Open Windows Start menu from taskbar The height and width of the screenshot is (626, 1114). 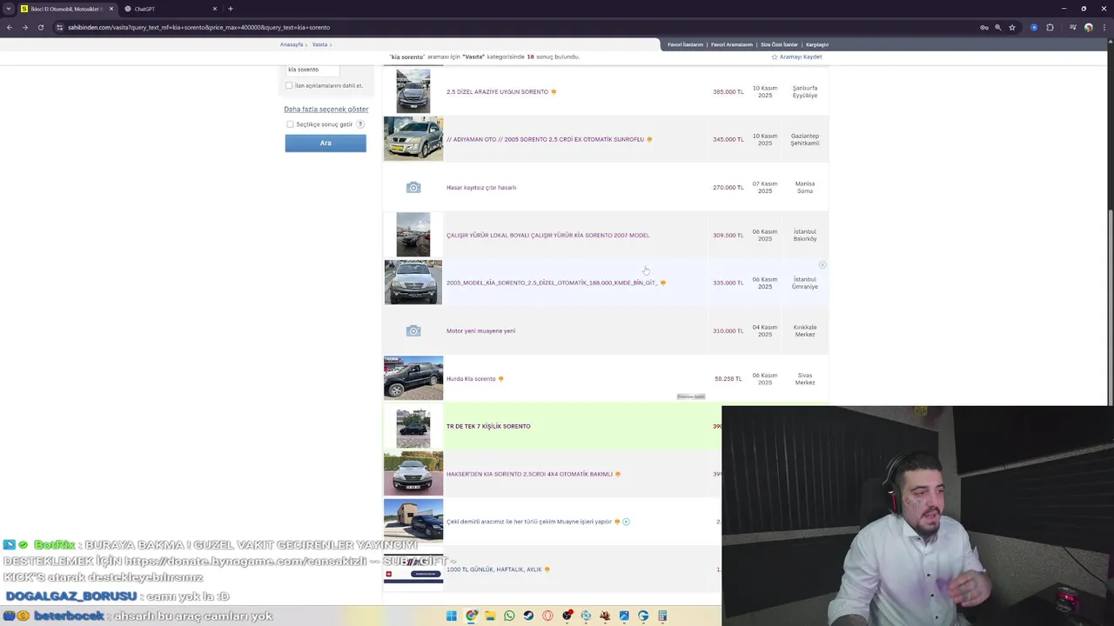[x=452, y=616]
